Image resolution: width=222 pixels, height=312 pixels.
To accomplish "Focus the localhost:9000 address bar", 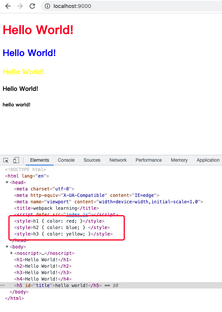I will [x=132, y=6].
